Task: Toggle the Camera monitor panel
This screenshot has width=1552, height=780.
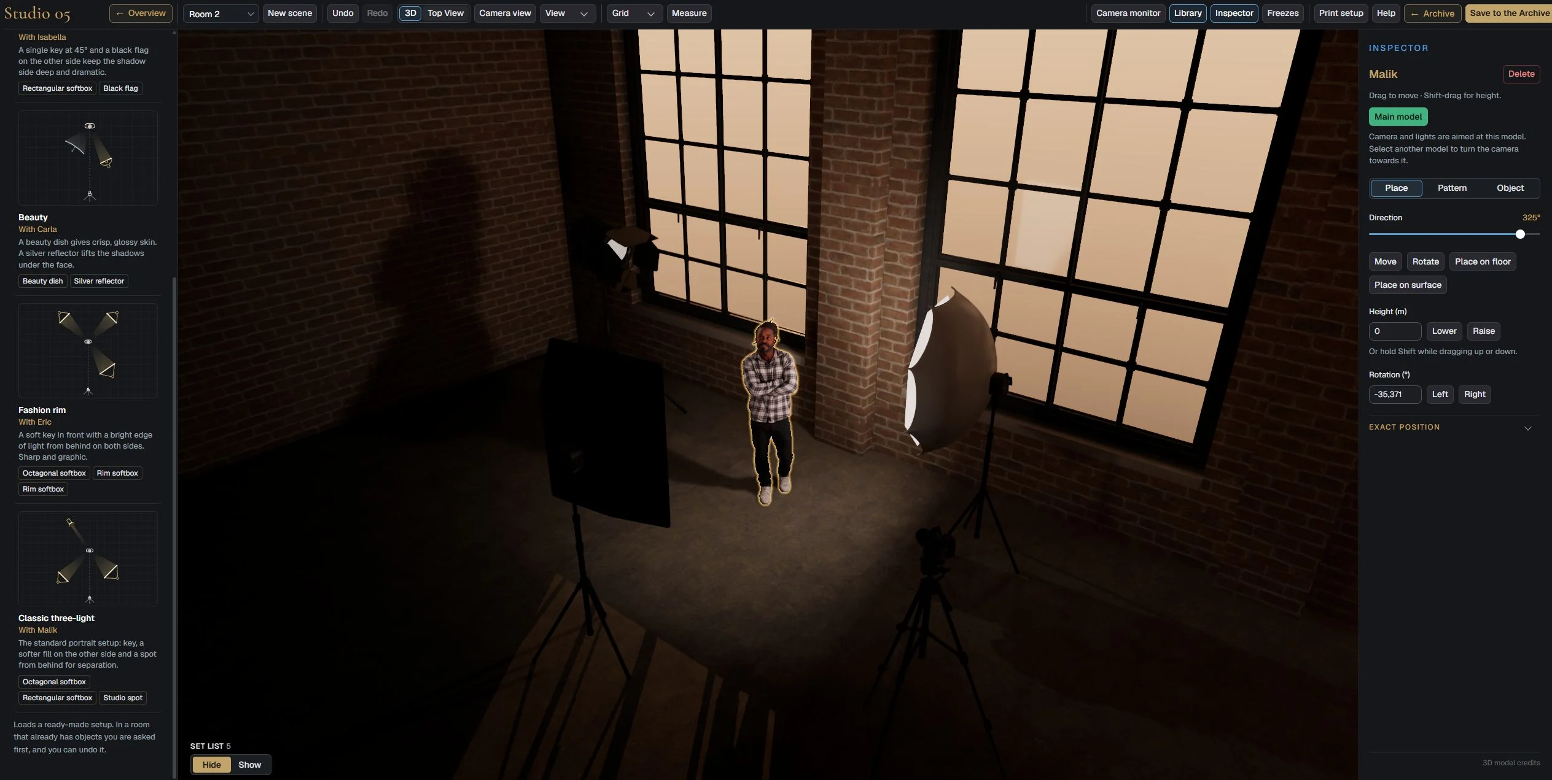Action: point(1128,14)
